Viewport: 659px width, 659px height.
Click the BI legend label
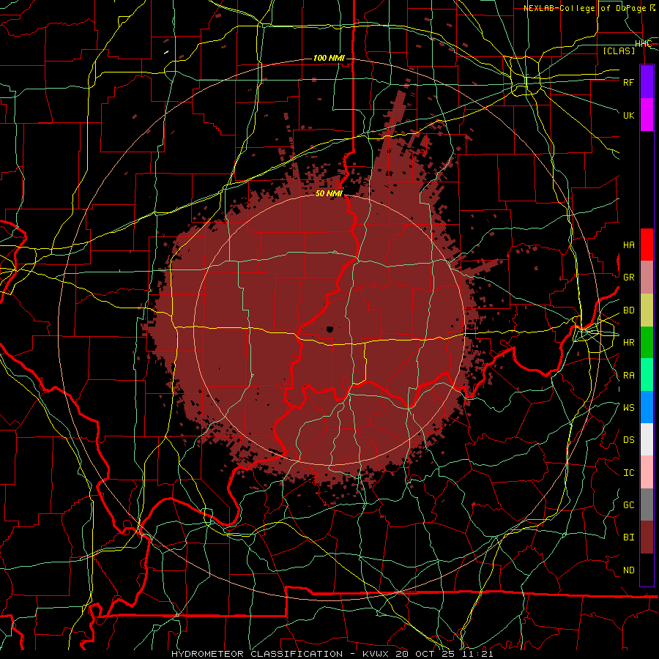pos(628,537)
